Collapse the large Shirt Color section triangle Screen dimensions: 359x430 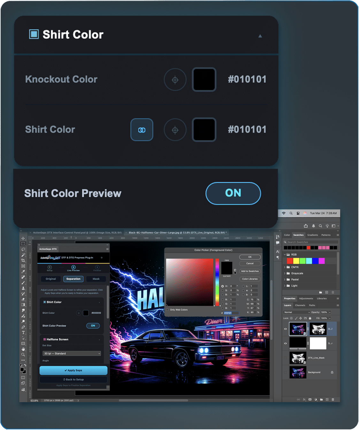click(x=260, y=36)
